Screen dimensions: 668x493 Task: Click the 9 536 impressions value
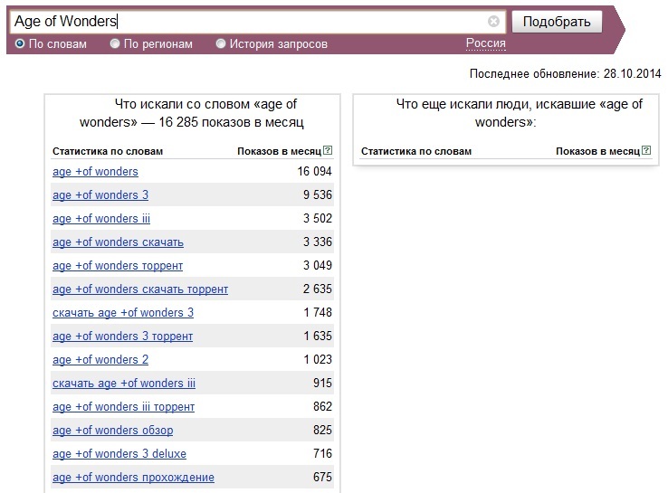point(318,194)
